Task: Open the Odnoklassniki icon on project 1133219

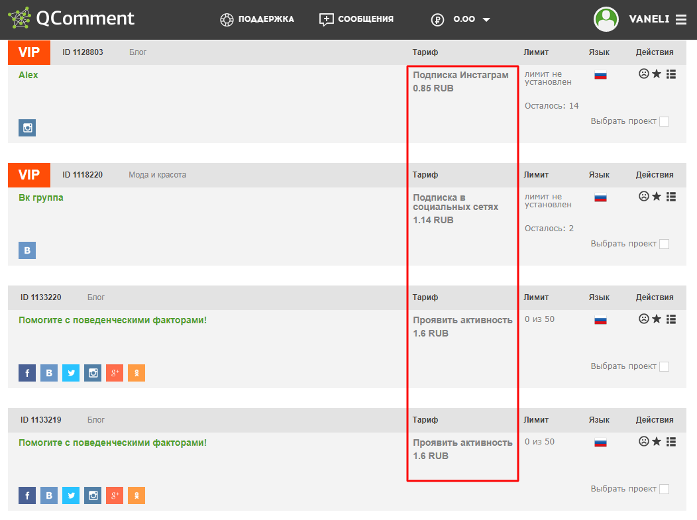Action: point(136,495)
